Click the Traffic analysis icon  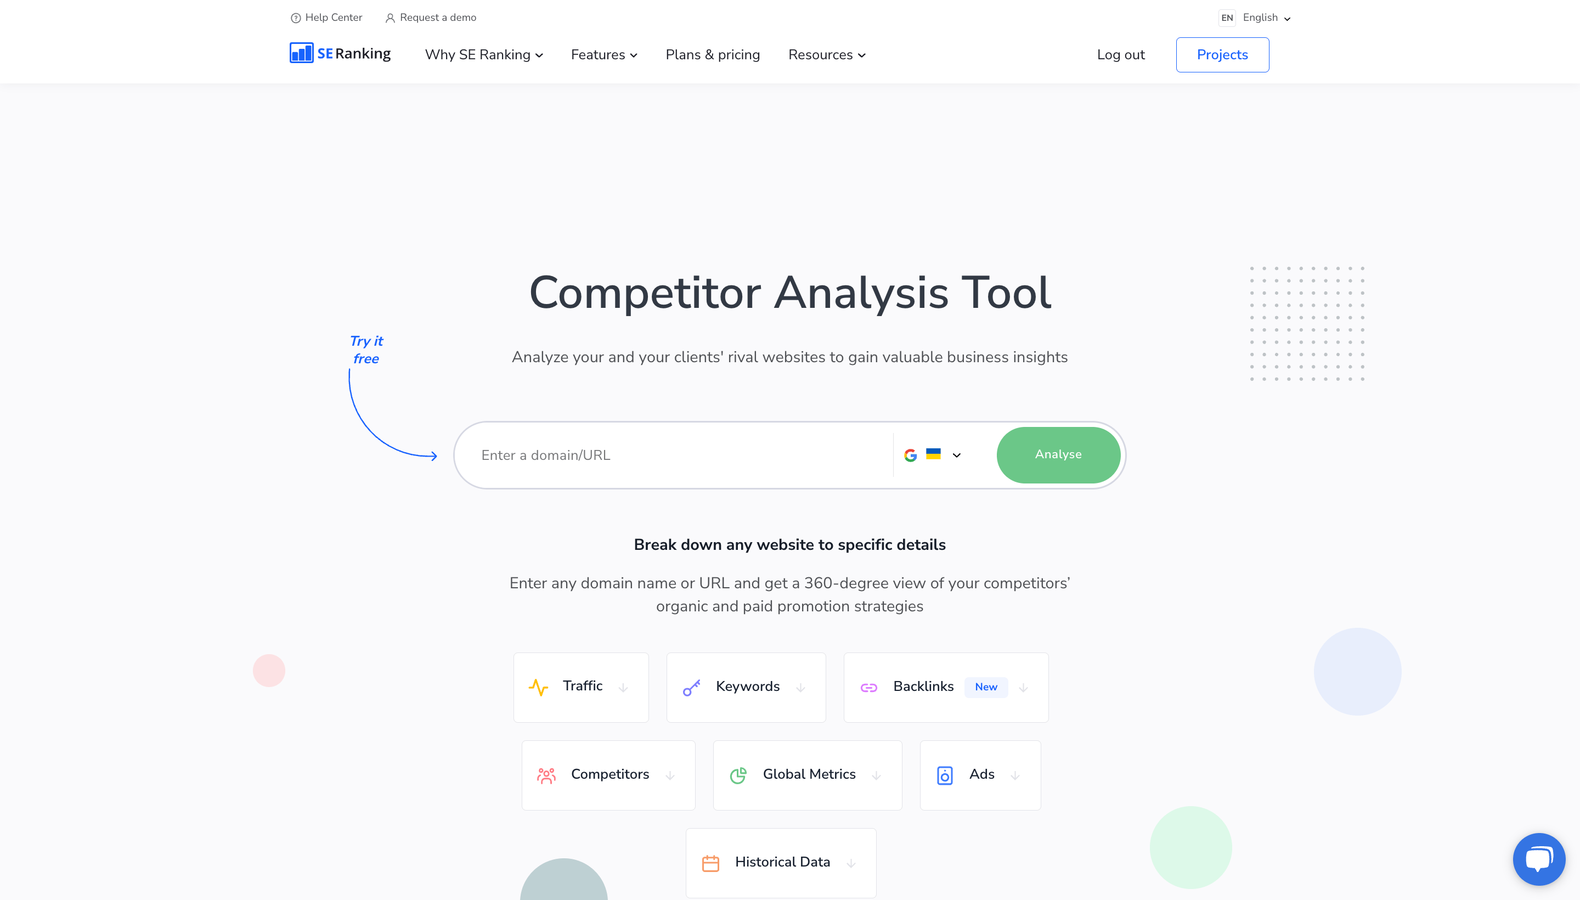click(539, 686)
